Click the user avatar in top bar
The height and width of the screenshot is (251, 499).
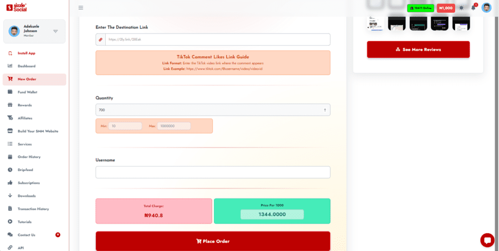tap(486, 8)
